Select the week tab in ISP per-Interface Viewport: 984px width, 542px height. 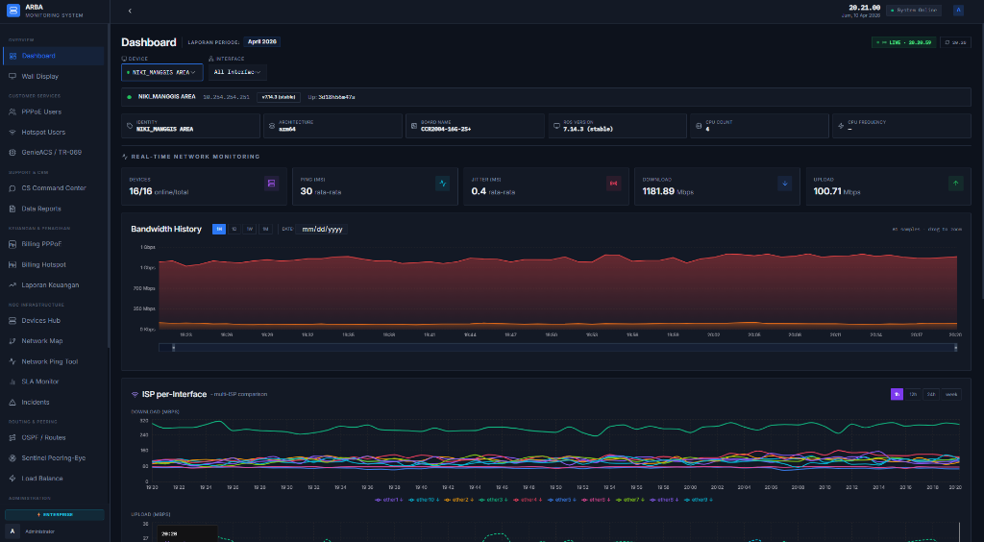click(951, 395)
